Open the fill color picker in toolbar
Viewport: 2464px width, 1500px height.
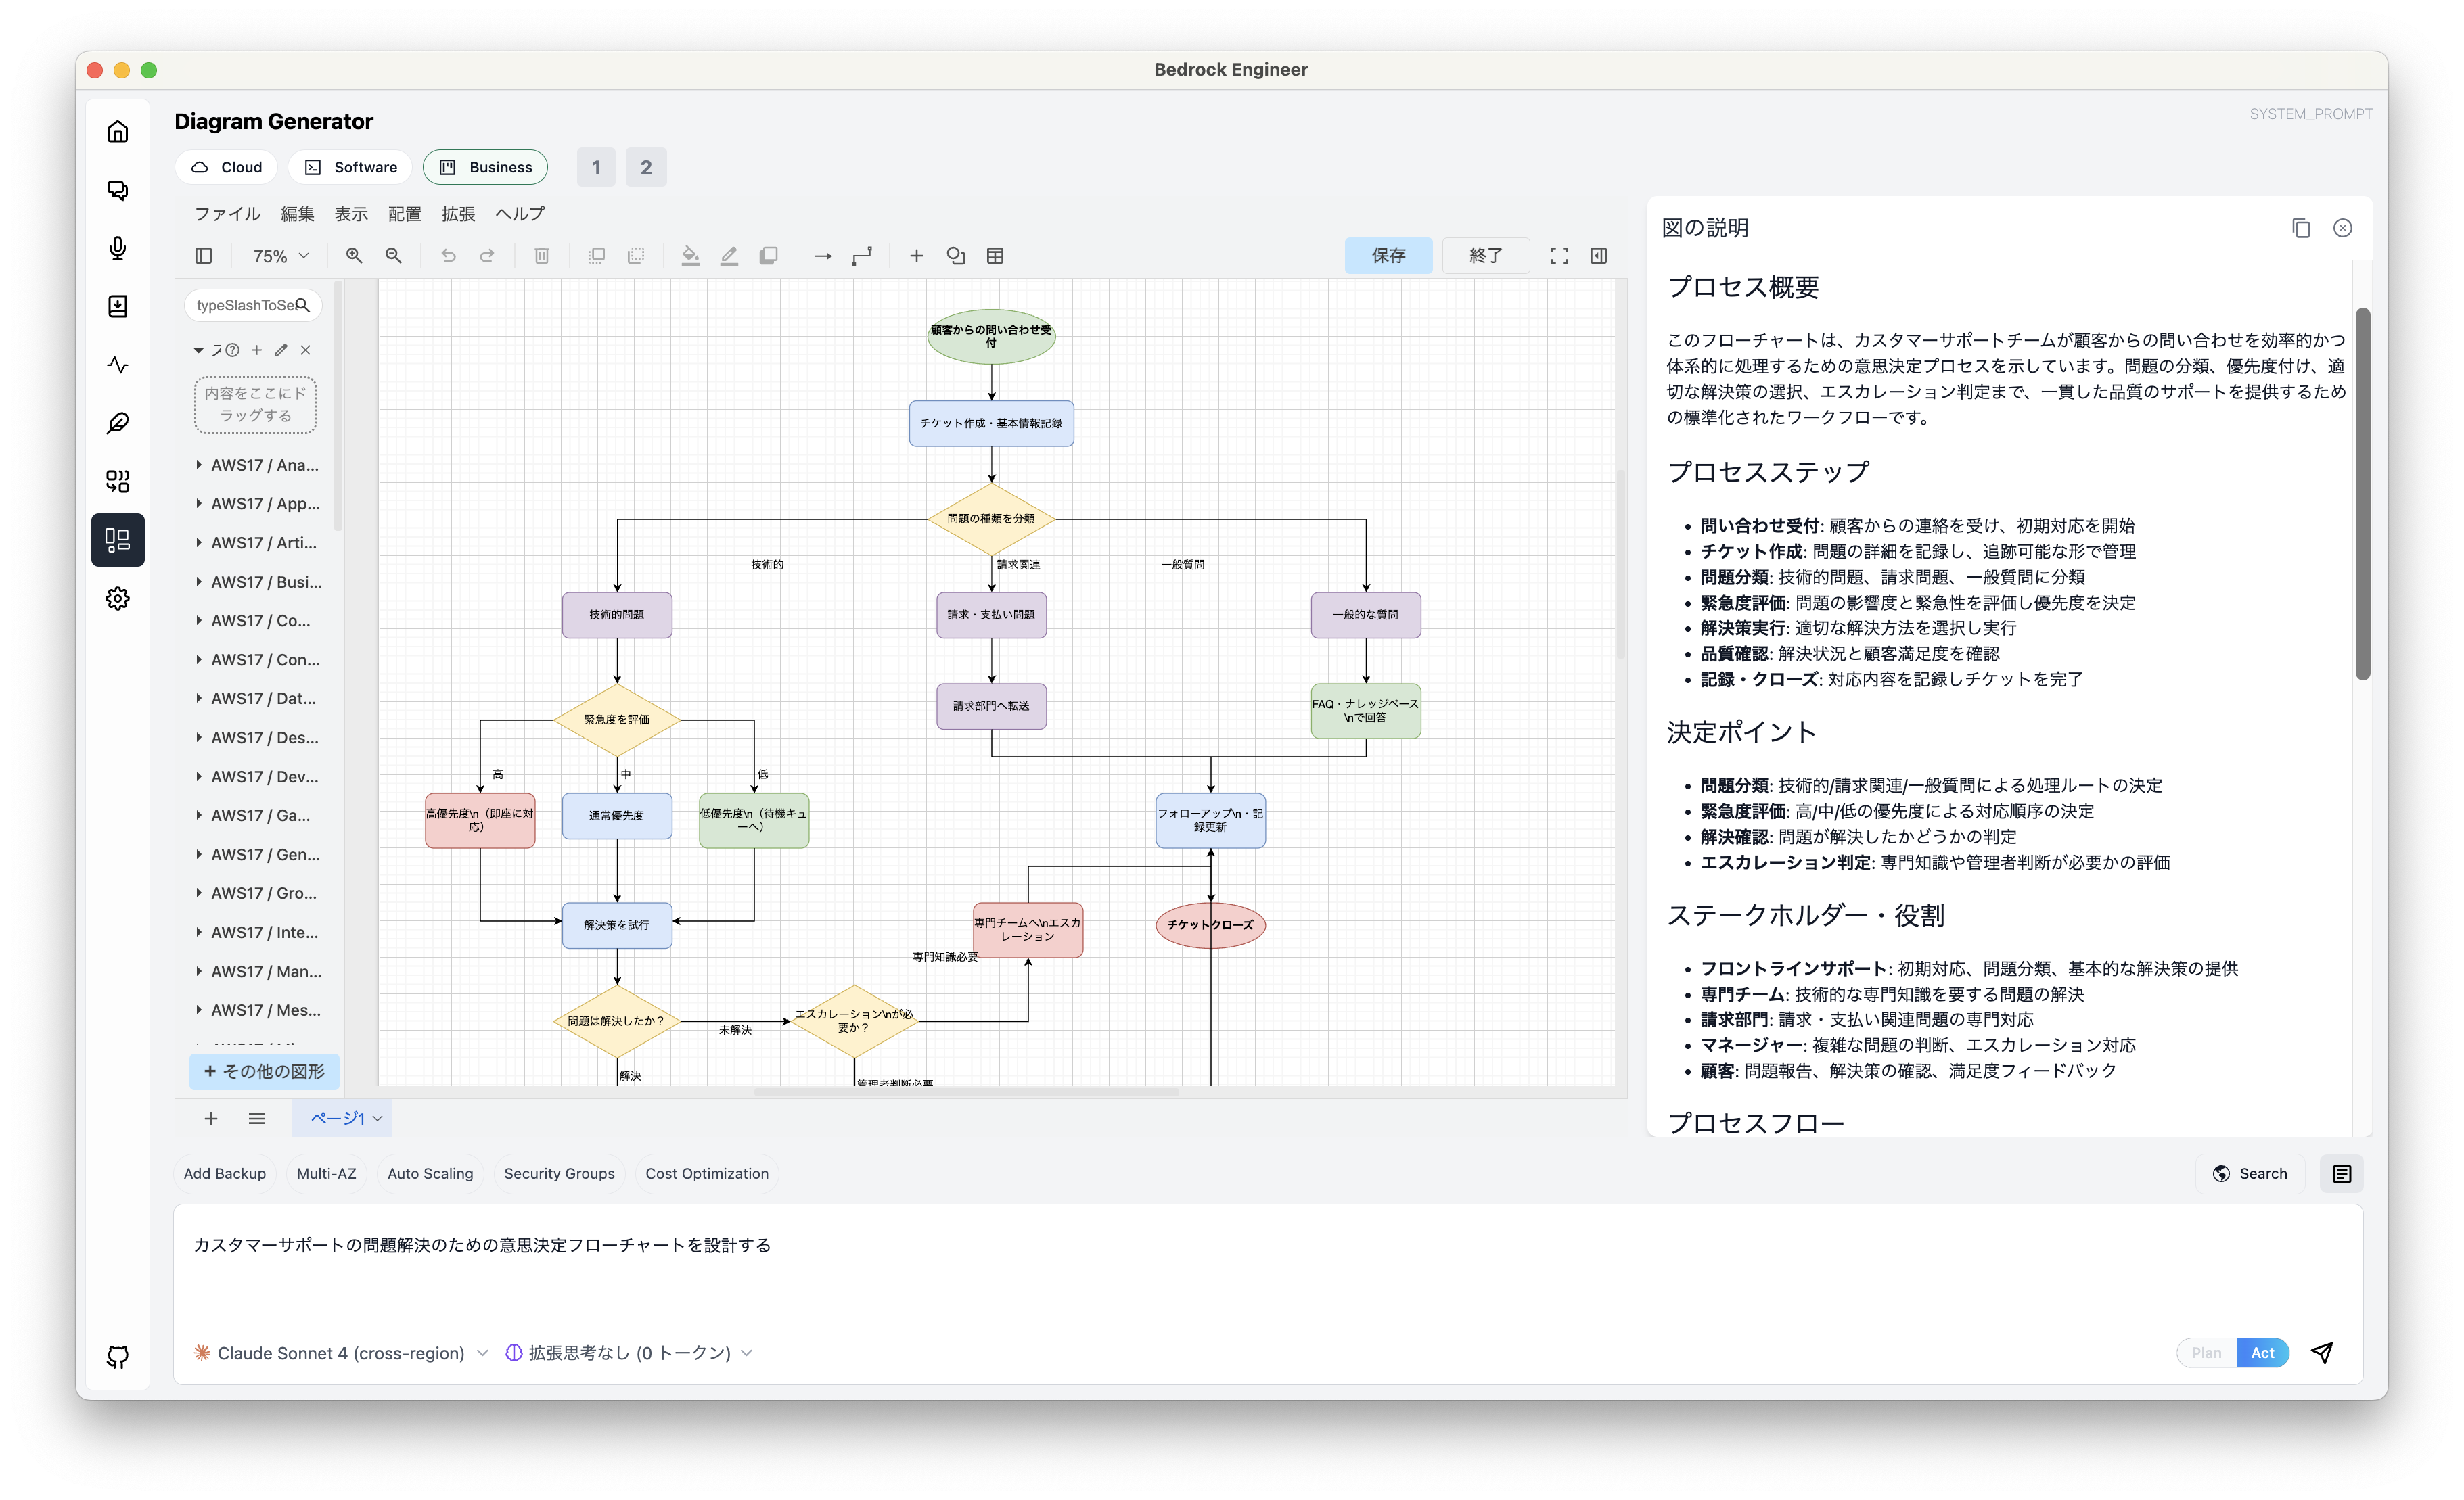[690, 256]
